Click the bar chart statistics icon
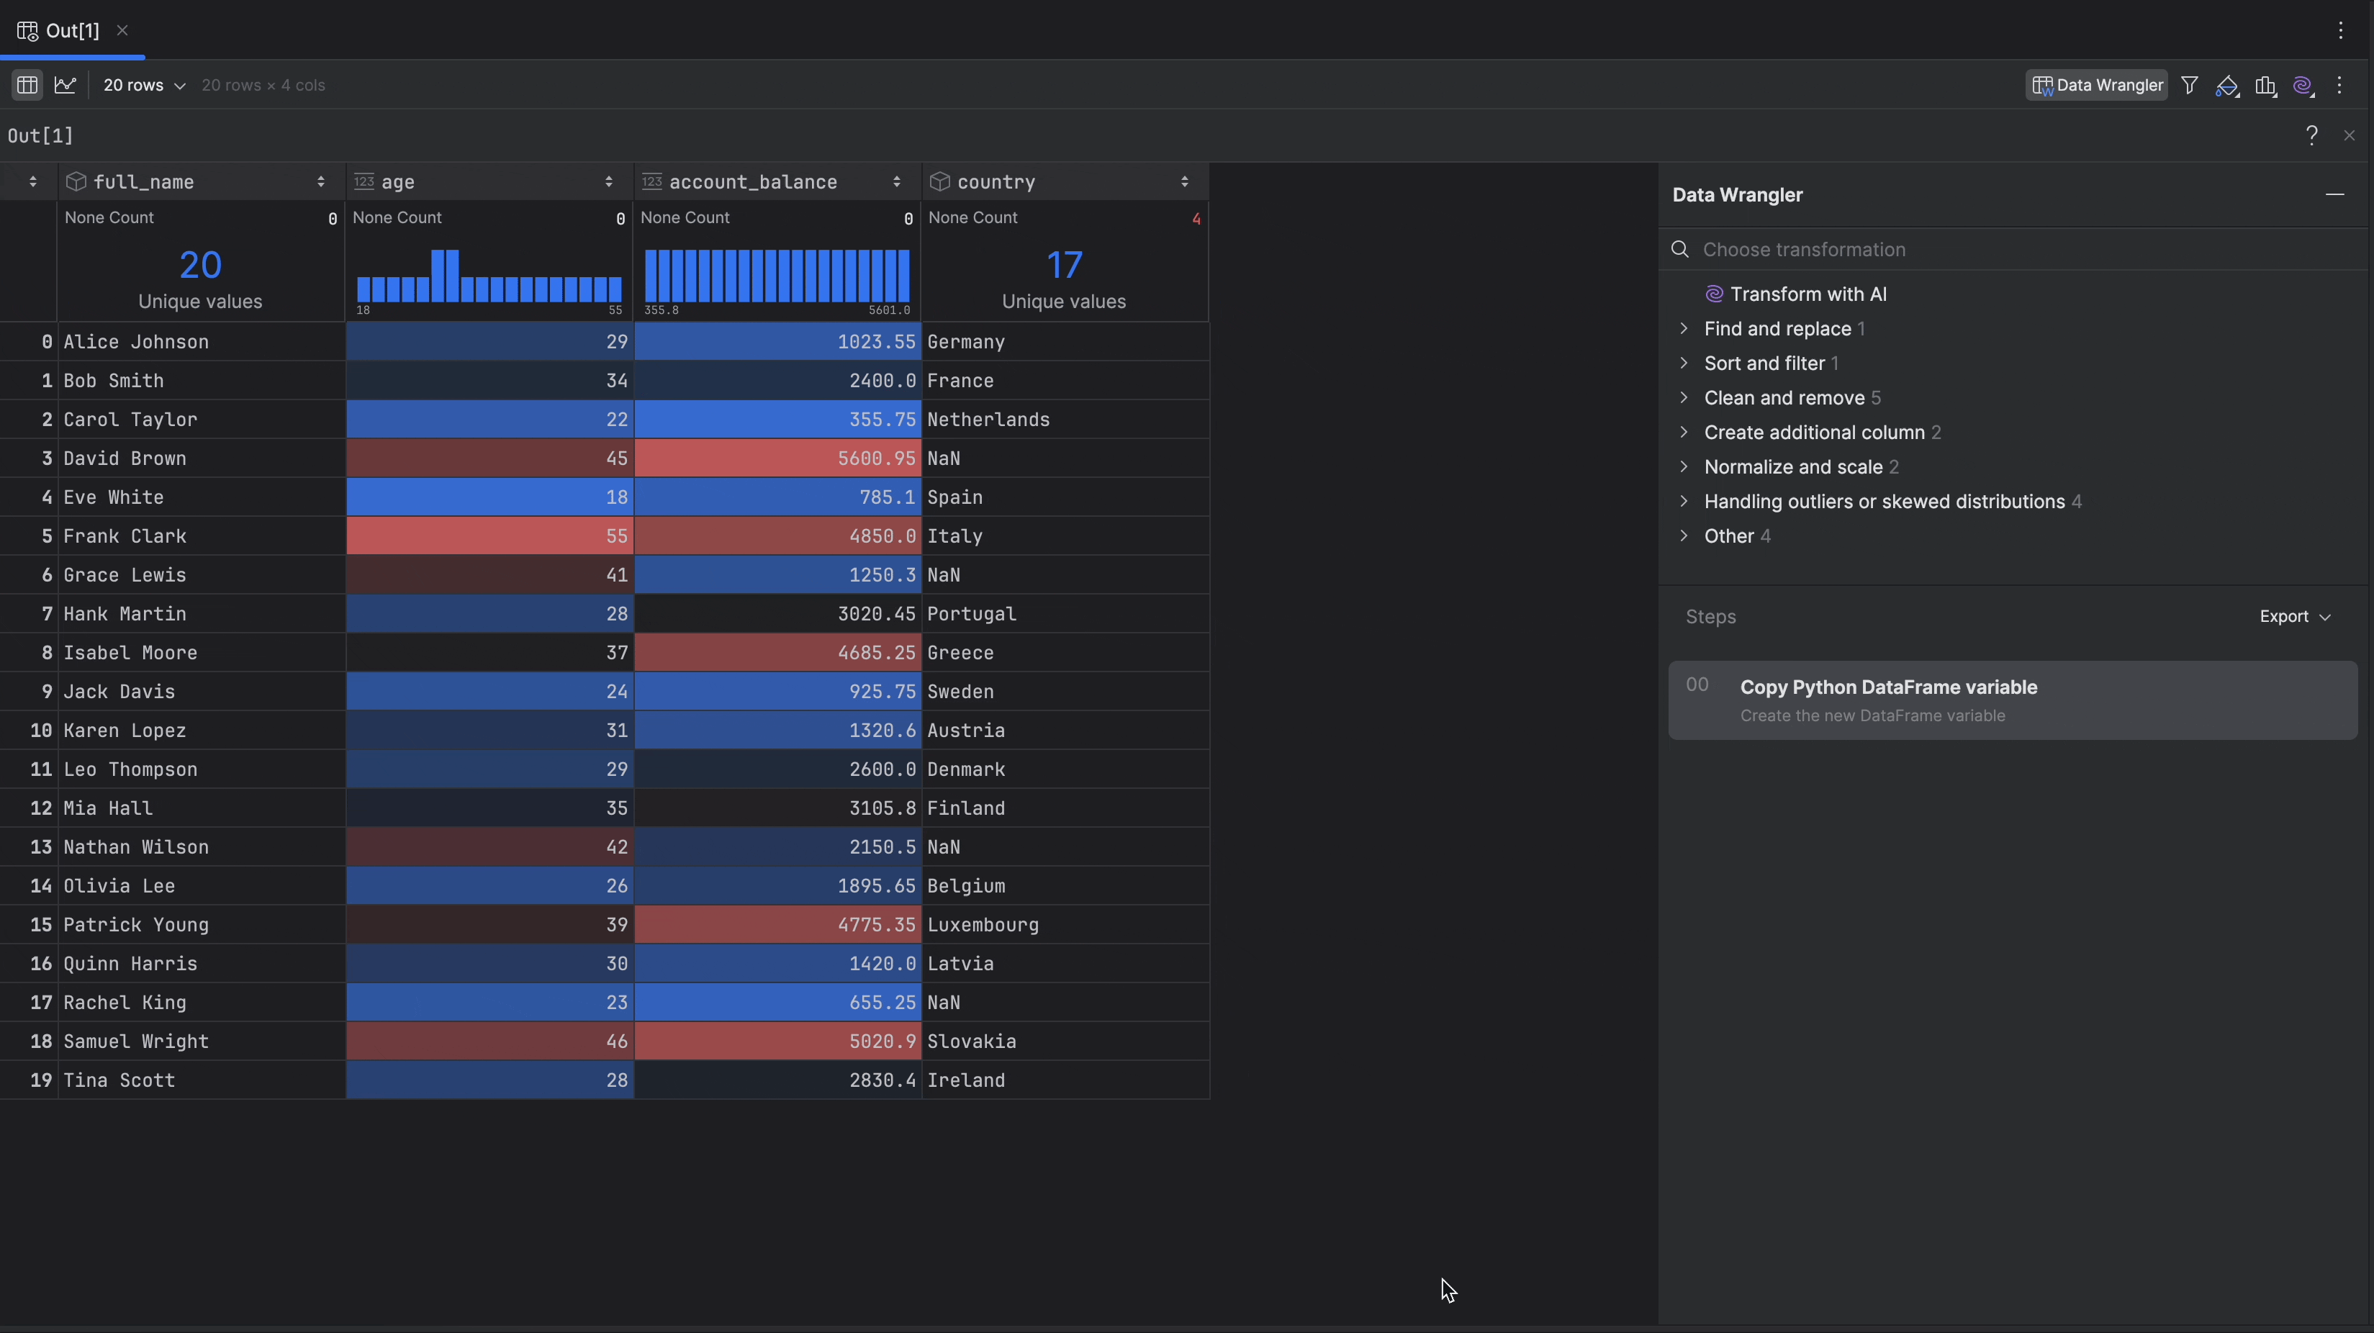 (x=2267, y=85)
